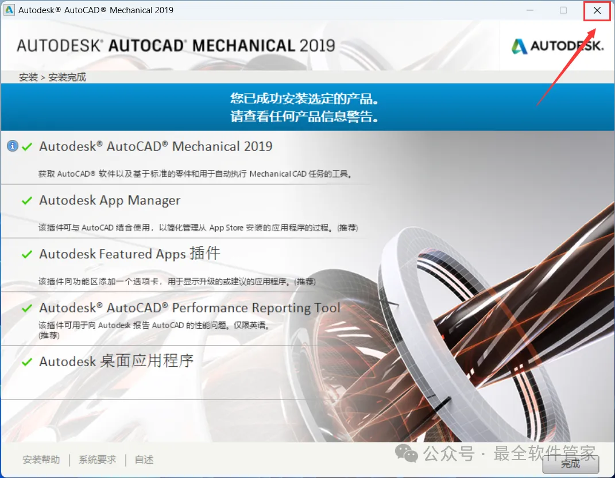The width and height of the screenshot is (615, 478).
Task: Click the AutoCAD icon in the title bar
Action: [9, 10]
